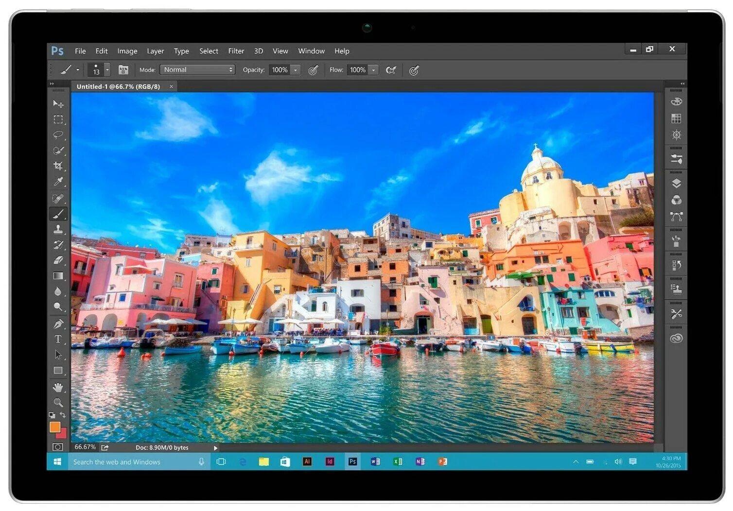Select the Eraser tool

(x=58, y=260)
